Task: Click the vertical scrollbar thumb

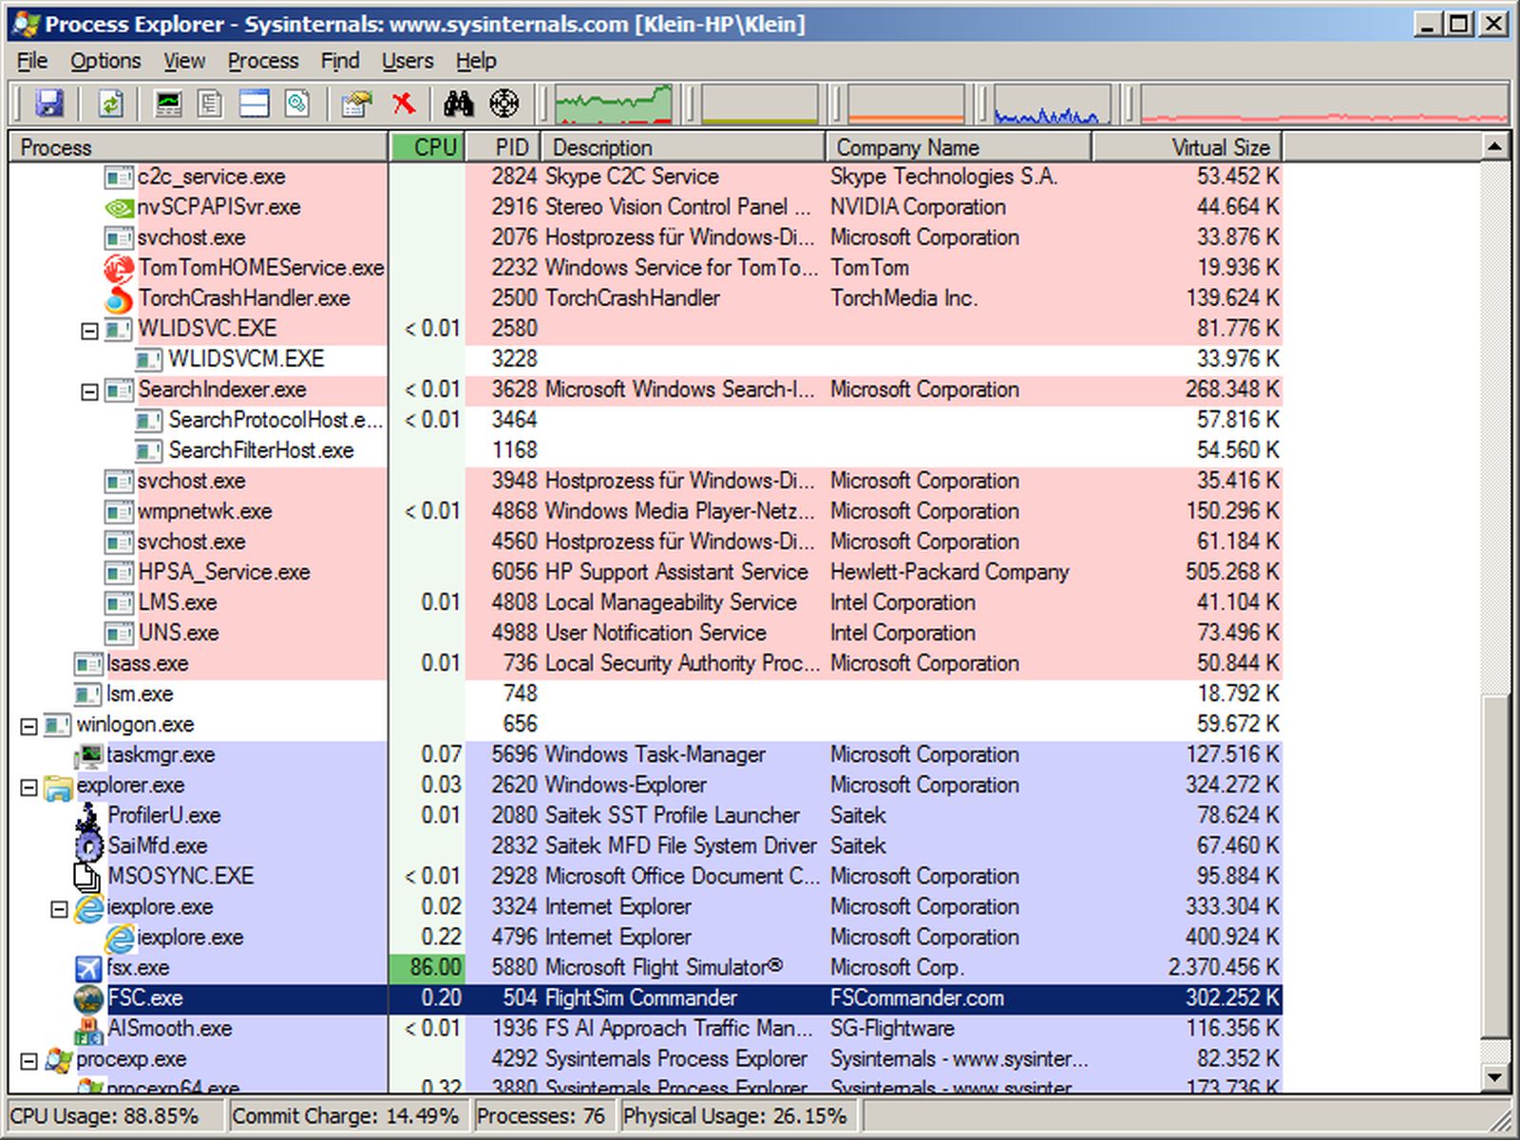Action: 1495,866
